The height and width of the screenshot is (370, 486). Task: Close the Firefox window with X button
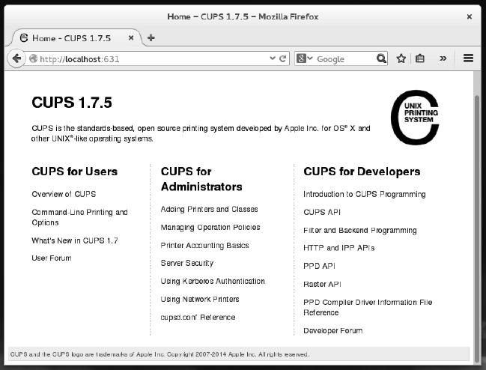470,16
